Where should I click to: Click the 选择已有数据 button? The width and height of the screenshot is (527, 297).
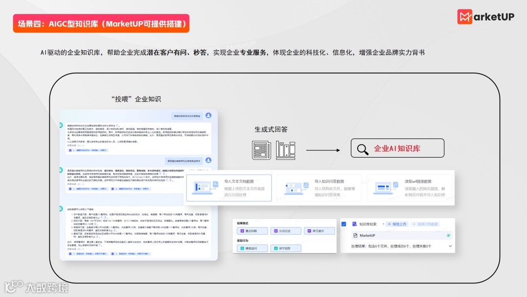coord(426,224)
